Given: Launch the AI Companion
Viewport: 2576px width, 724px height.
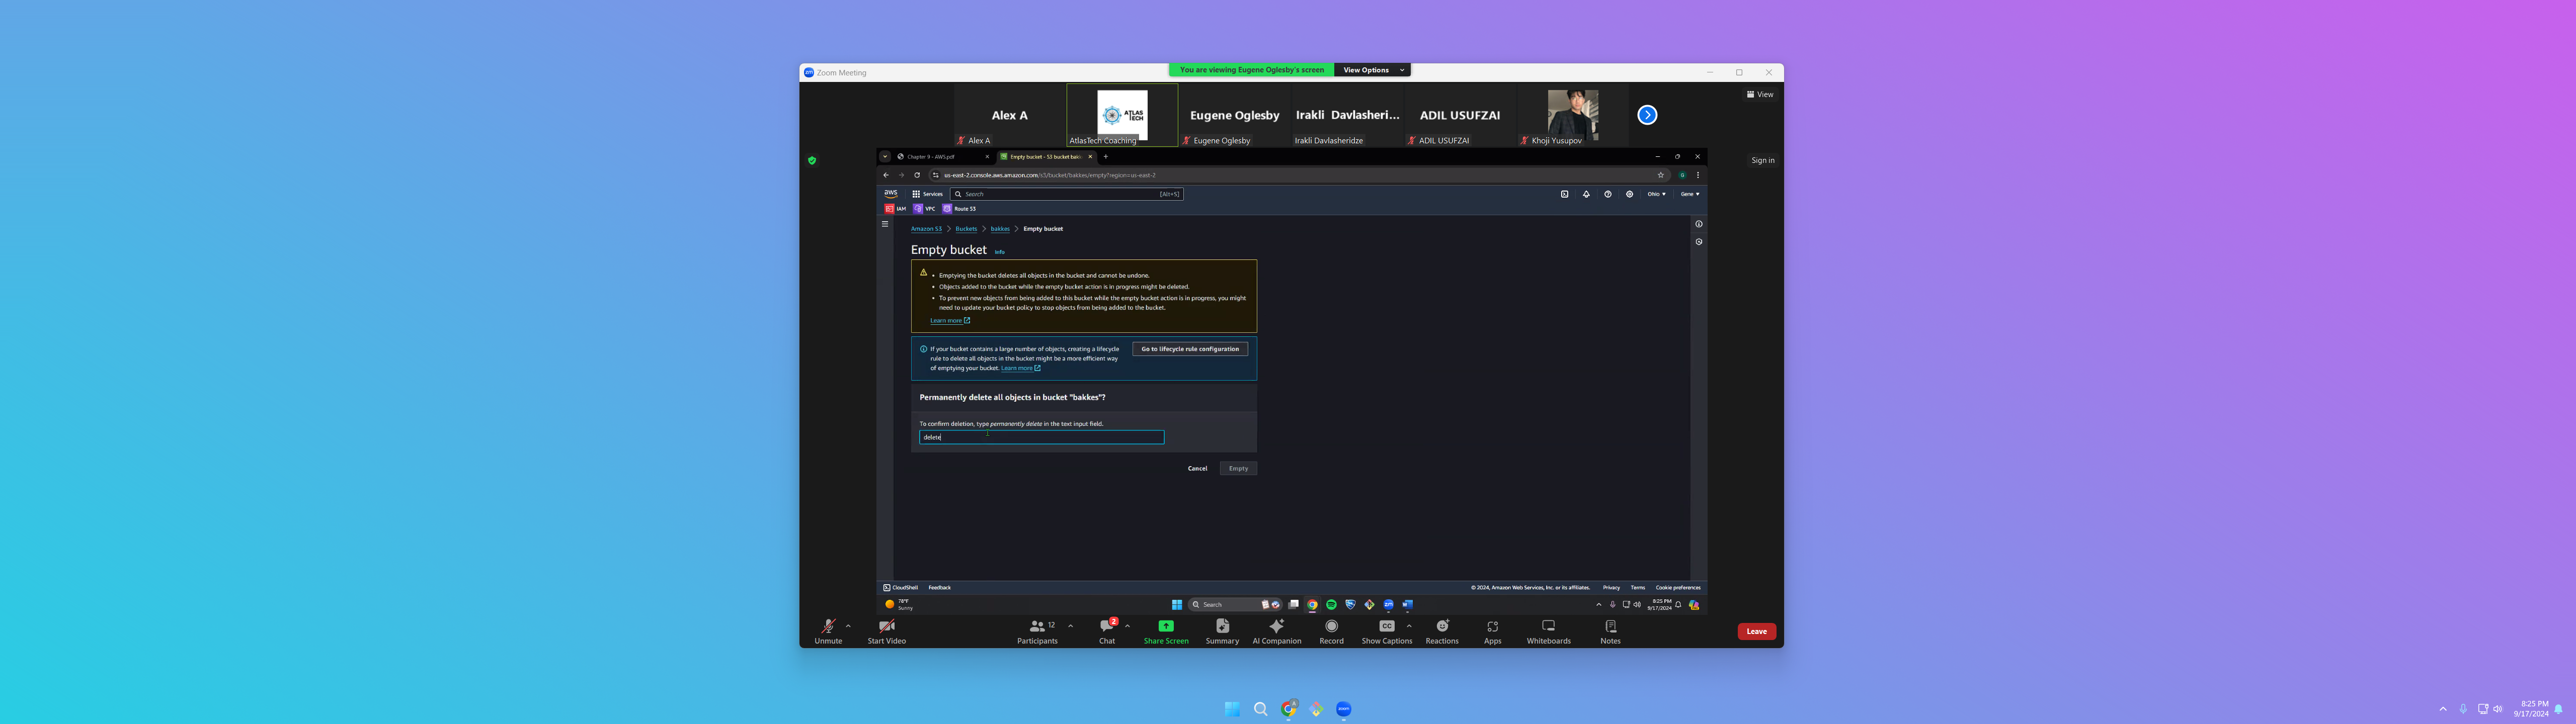Looking at the screenshot, I should point(1276,630).
